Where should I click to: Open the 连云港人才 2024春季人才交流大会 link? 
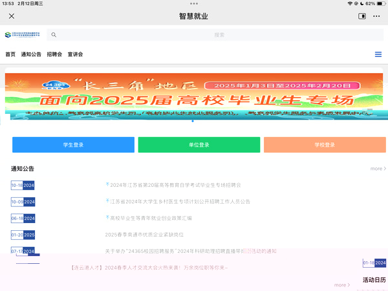point(149,268)
